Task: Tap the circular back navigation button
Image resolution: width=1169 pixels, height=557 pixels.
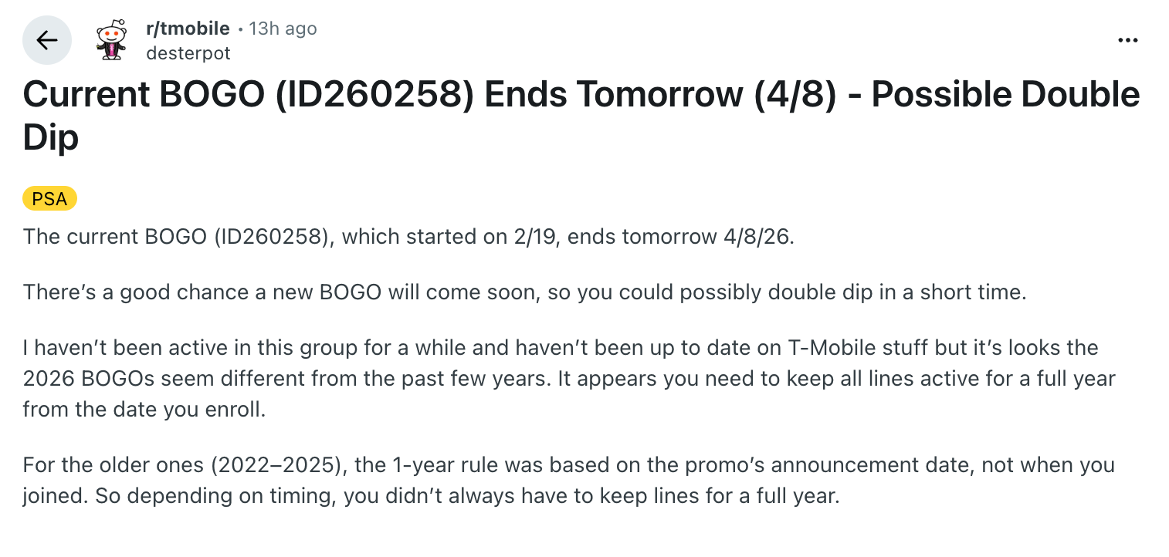Action: (47, 40)
